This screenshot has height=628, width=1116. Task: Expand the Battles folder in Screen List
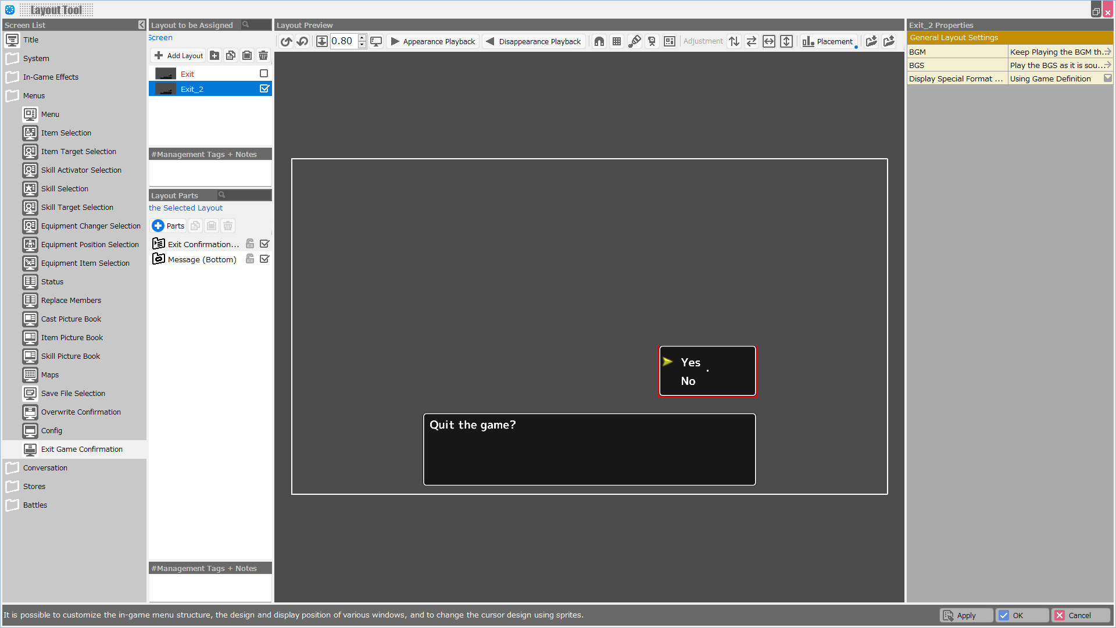click(35, 505)
